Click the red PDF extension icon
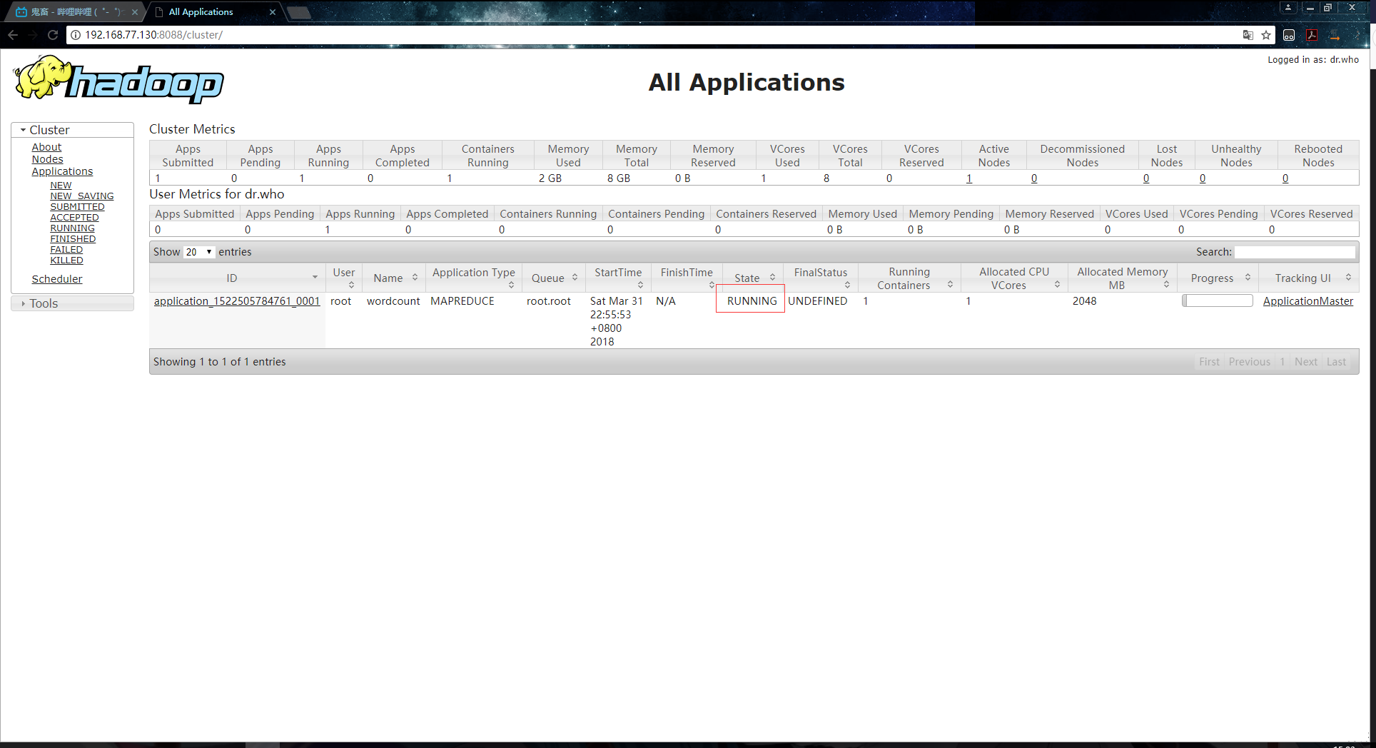1376x748 pixels. [1312, 35]
